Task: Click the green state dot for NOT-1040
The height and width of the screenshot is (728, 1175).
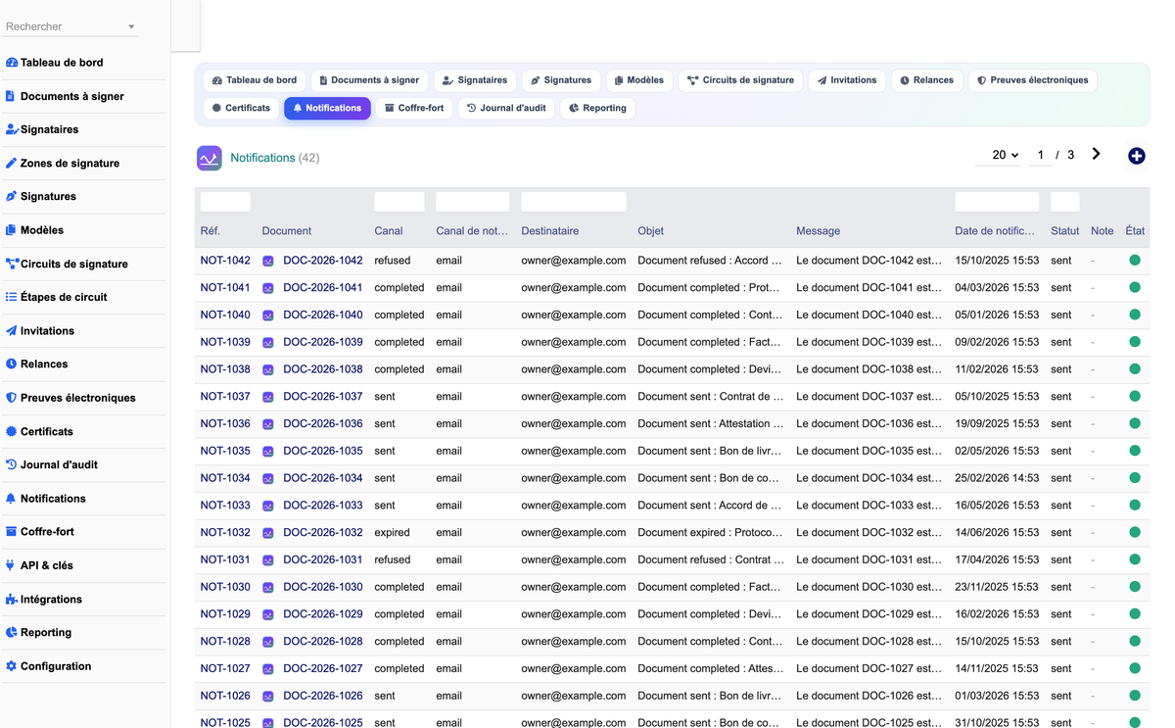Action: pos(1135,315)
